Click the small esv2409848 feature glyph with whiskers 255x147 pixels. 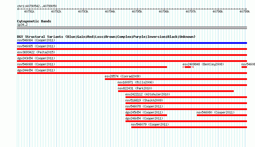188,67
